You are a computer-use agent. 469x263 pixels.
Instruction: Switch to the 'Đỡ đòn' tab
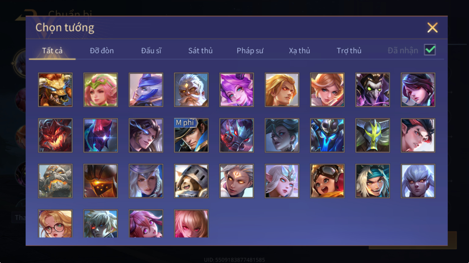[x=102, y=51]
